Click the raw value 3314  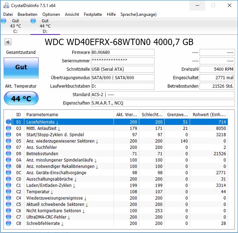tap(221, 185)
